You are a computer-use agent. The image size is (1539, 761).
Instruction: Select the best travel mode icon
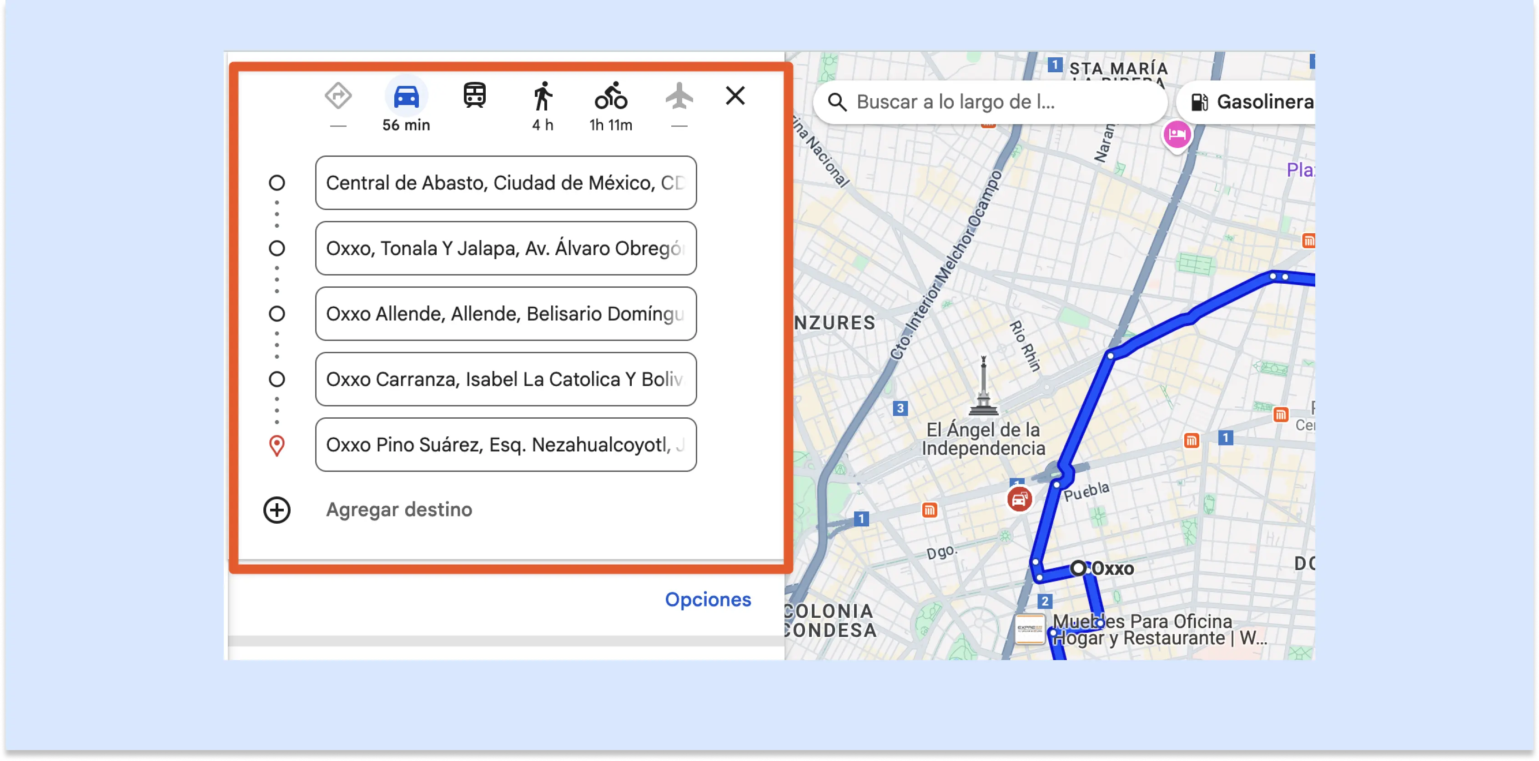coord(338,95)
